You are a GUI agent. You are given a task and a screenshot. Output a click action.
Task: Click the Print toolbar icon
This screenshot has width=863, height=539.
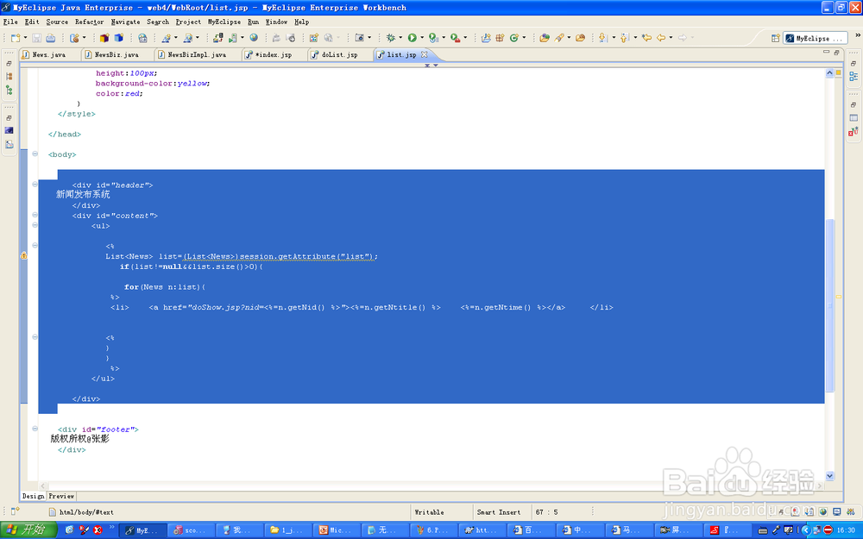click(x=50, y=38)
